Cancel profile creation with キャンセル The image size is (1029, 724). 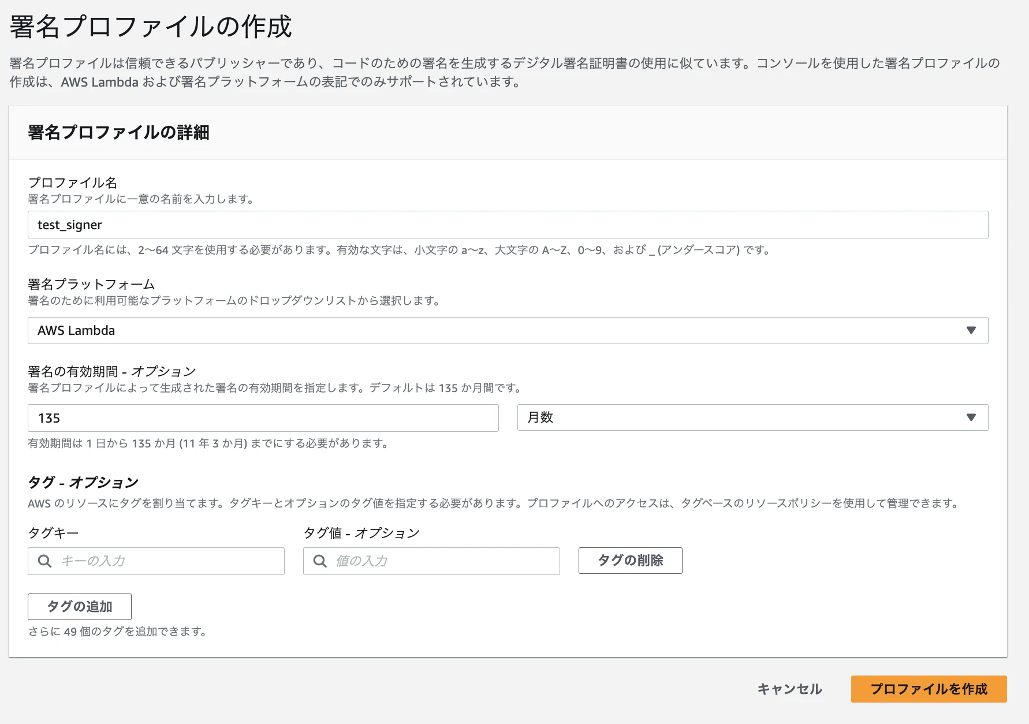tap(789, 689)
